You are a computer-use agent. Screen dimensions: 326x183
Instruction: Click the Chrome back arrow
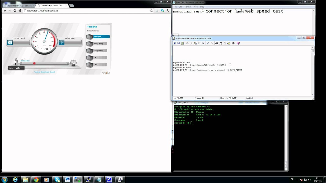pyautogui.click(x=5, y=11)
